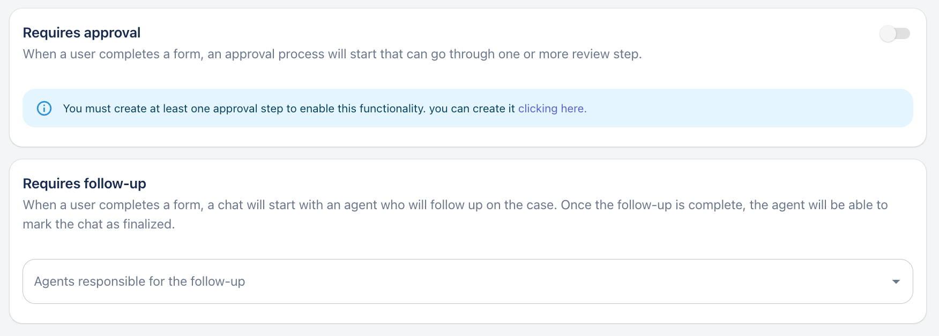Expand the agents dropdown arrow

point(896,281)
